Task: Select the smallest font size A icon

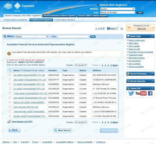Action: click(96, 29)
